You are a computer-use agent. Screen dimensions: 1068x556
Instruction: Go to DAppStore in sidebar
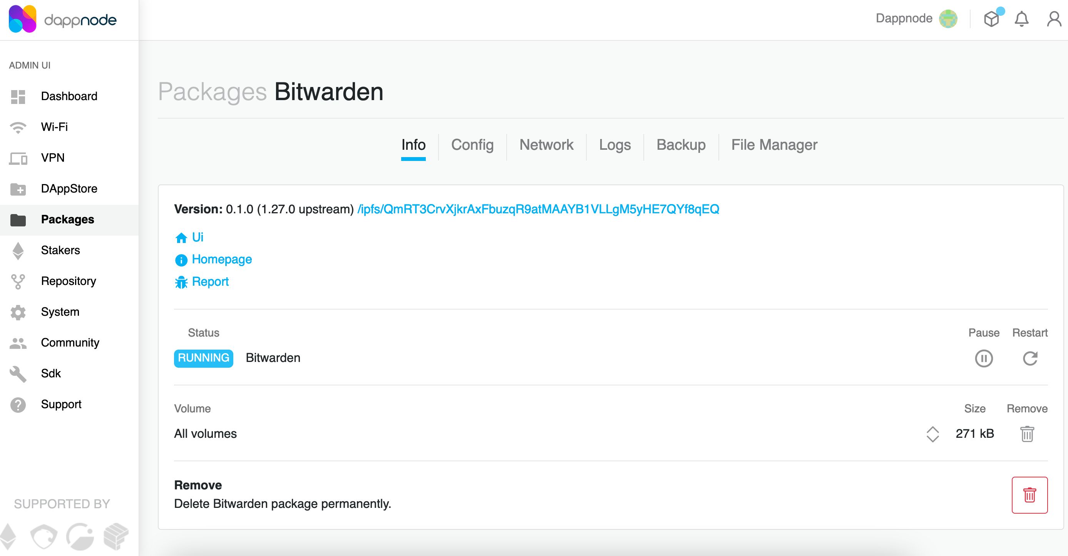tap(69, 189)
